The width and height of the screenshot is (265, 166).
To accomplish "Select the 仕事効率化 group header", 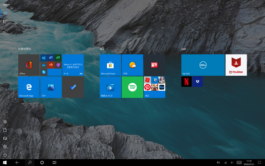I will click(25, 49).
